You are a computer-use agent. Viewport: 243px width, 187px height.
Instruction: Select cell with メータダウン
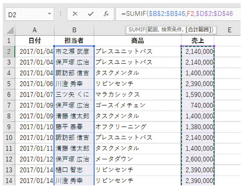(138, 159)
